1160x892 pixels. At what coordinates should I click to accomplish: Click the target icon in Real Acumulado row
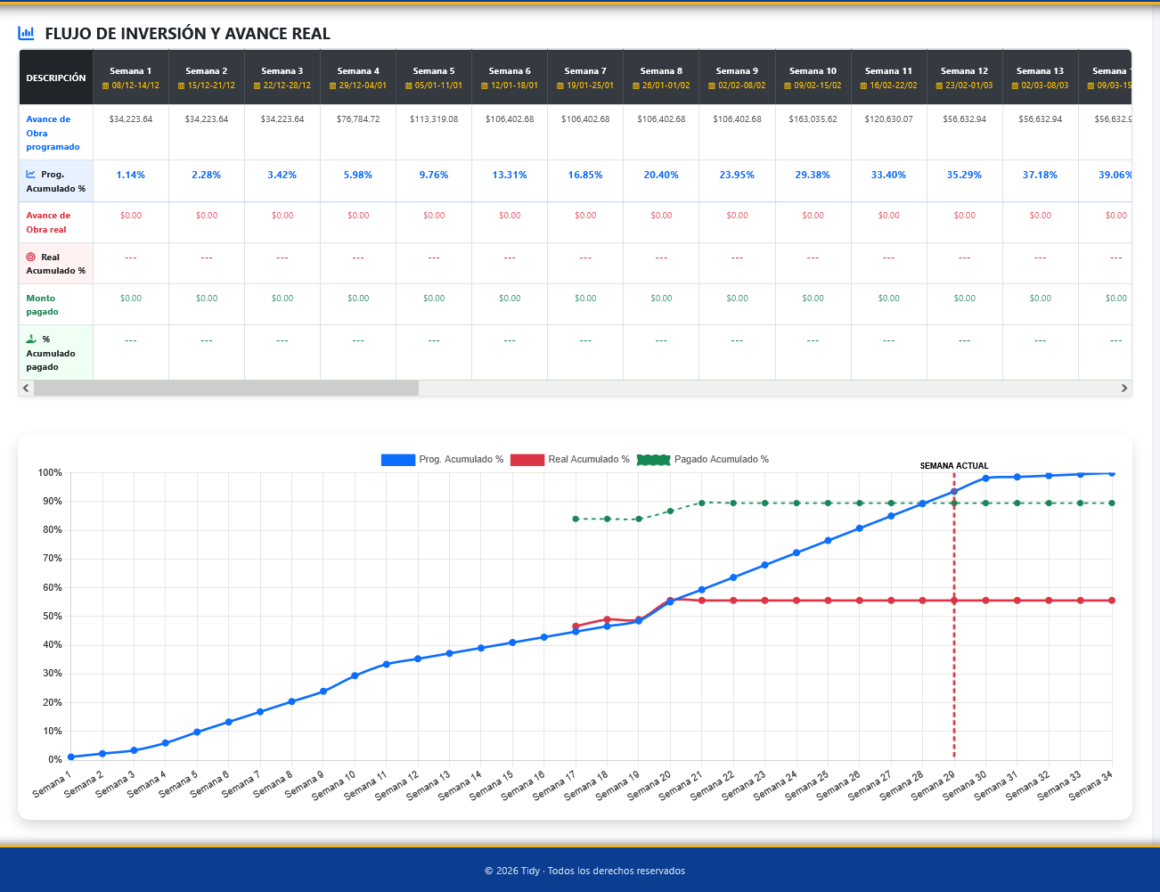tap(31, 257)
